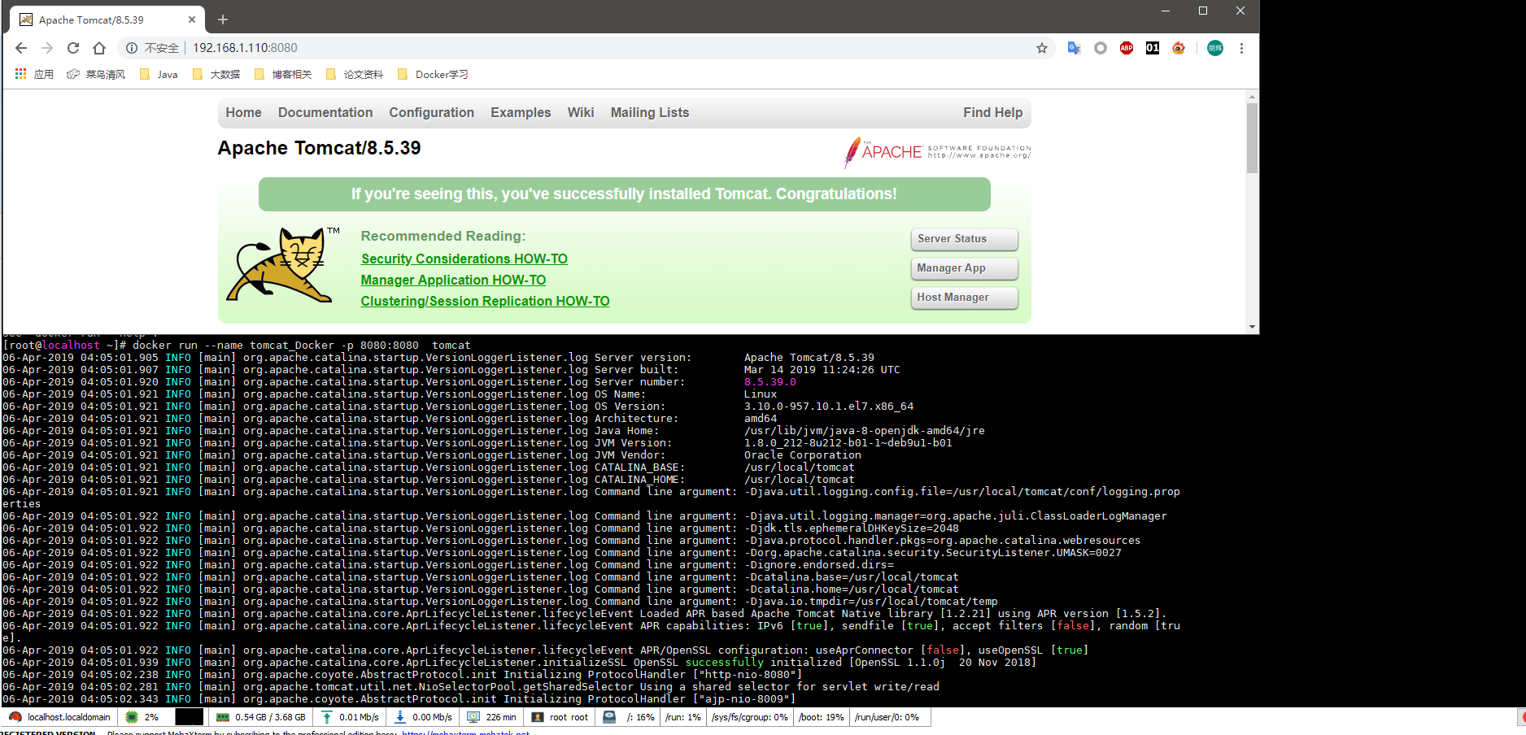Viewport: 1526px width, 735px height.
Task: Open the 博客相关 bookmark folder
Action: [x=283, y=74]
